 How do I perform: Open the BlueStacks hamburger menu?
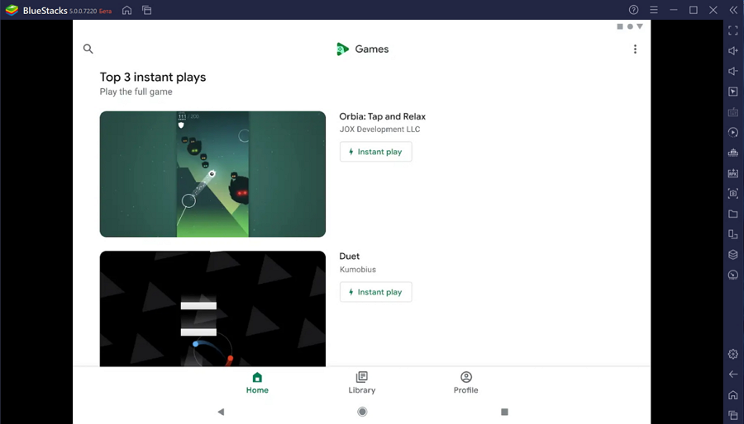654,10
